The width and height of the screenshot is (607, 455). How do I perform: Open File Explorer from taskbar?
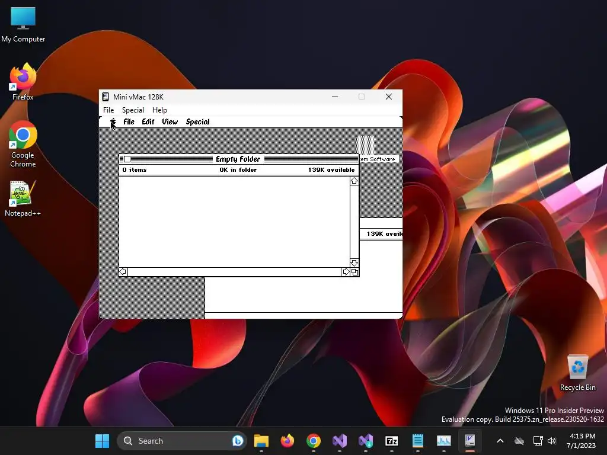[261, 441]
